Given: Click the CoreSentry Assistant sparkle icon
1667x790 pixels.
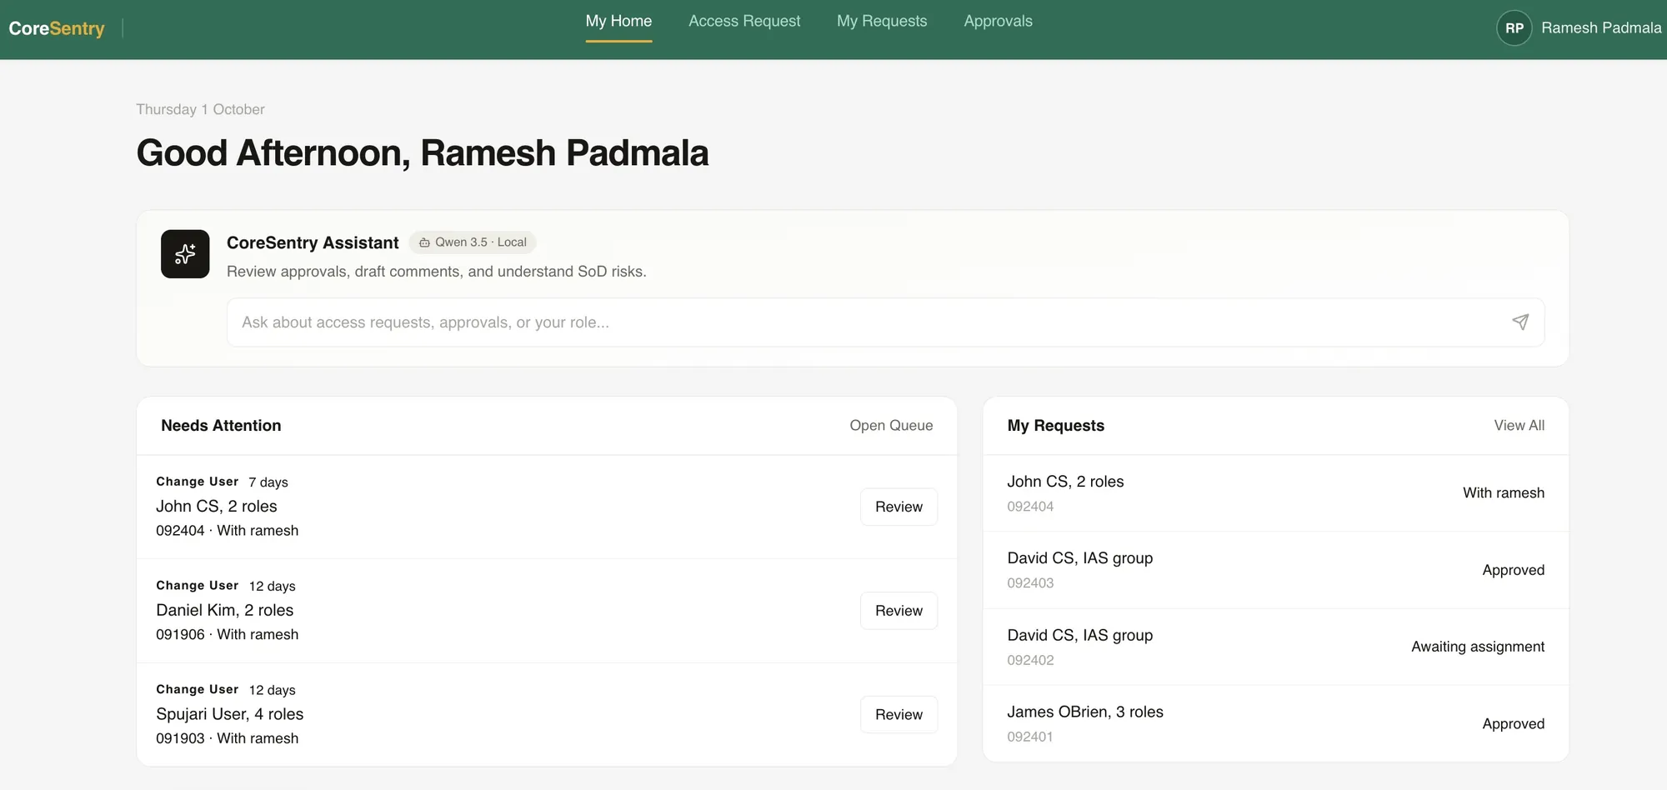Looking at the screenshot, I should (185, 254).
